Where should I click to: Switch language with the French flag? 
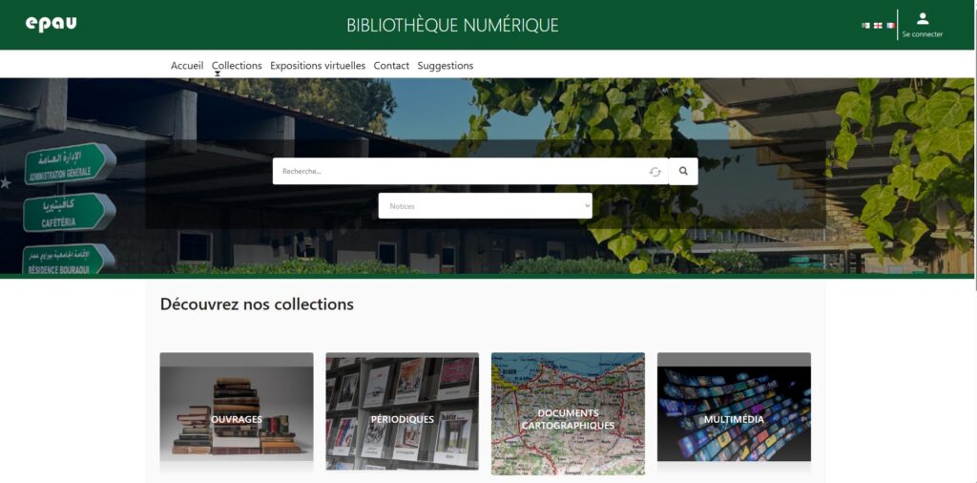click(x=890, y=26)
